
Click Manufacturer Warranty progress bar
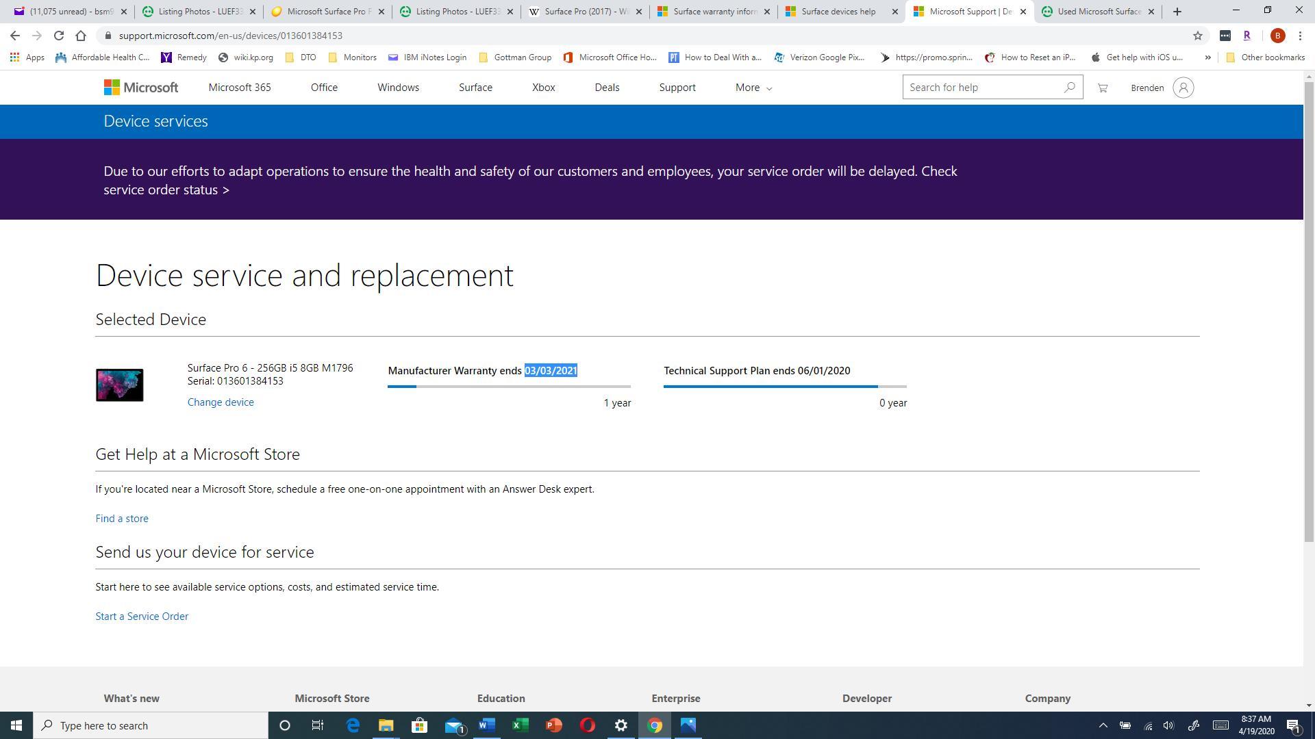coord(509,387)
